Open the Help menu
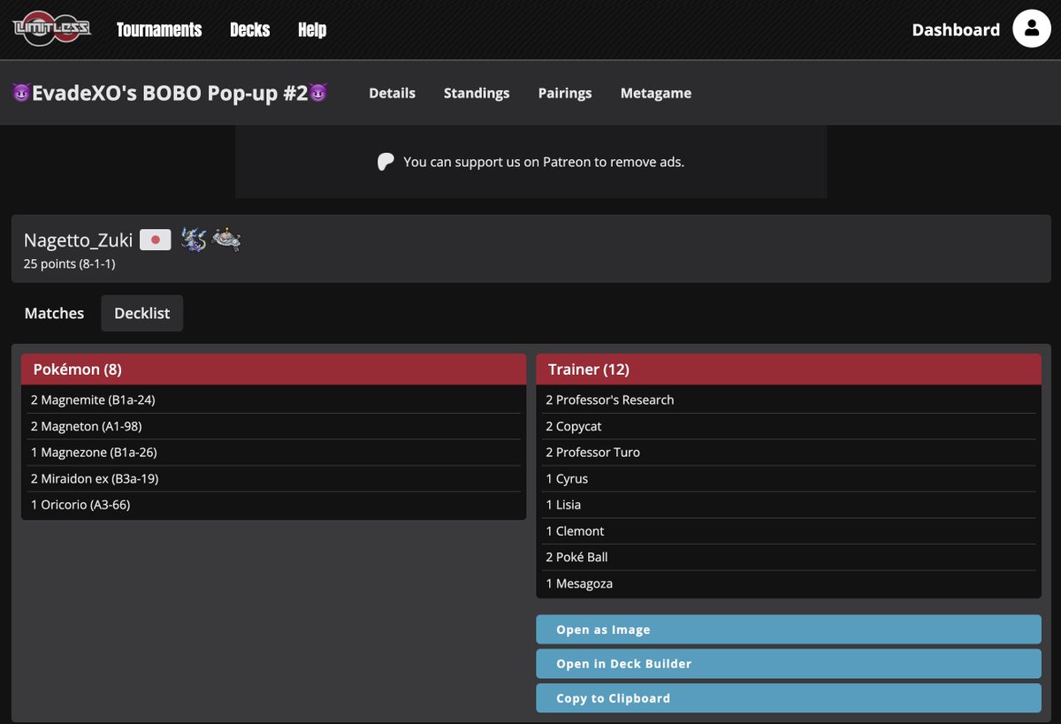 tap(312, 30)
